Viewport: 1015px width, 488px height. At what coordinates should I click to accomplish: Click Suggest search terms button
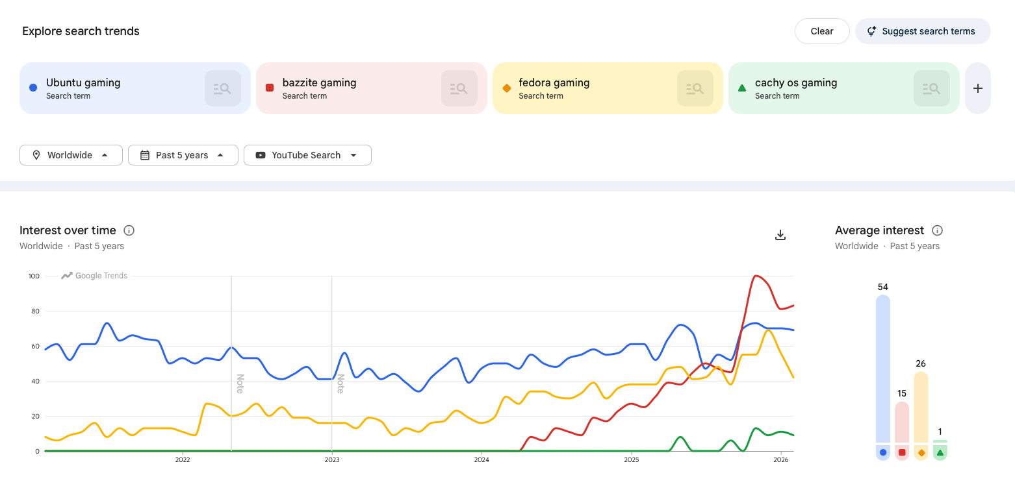click(x=922, y=31)
